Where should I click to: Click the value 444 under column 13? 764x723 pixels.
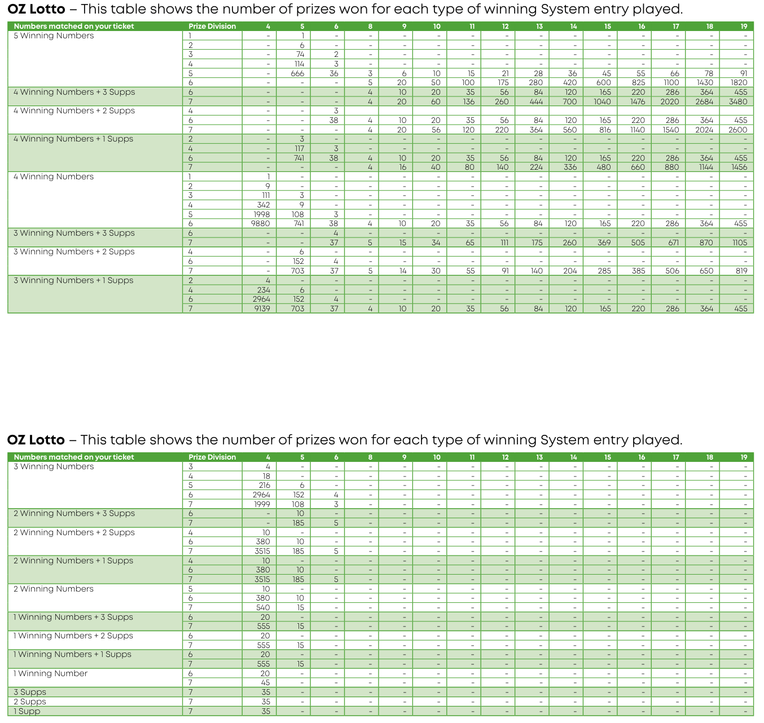coord(536,102)
